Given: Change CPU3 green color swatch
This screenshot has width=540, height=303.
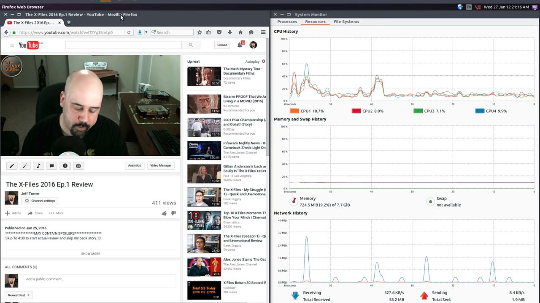Looking at the screenshot, I should coord(418,111).
